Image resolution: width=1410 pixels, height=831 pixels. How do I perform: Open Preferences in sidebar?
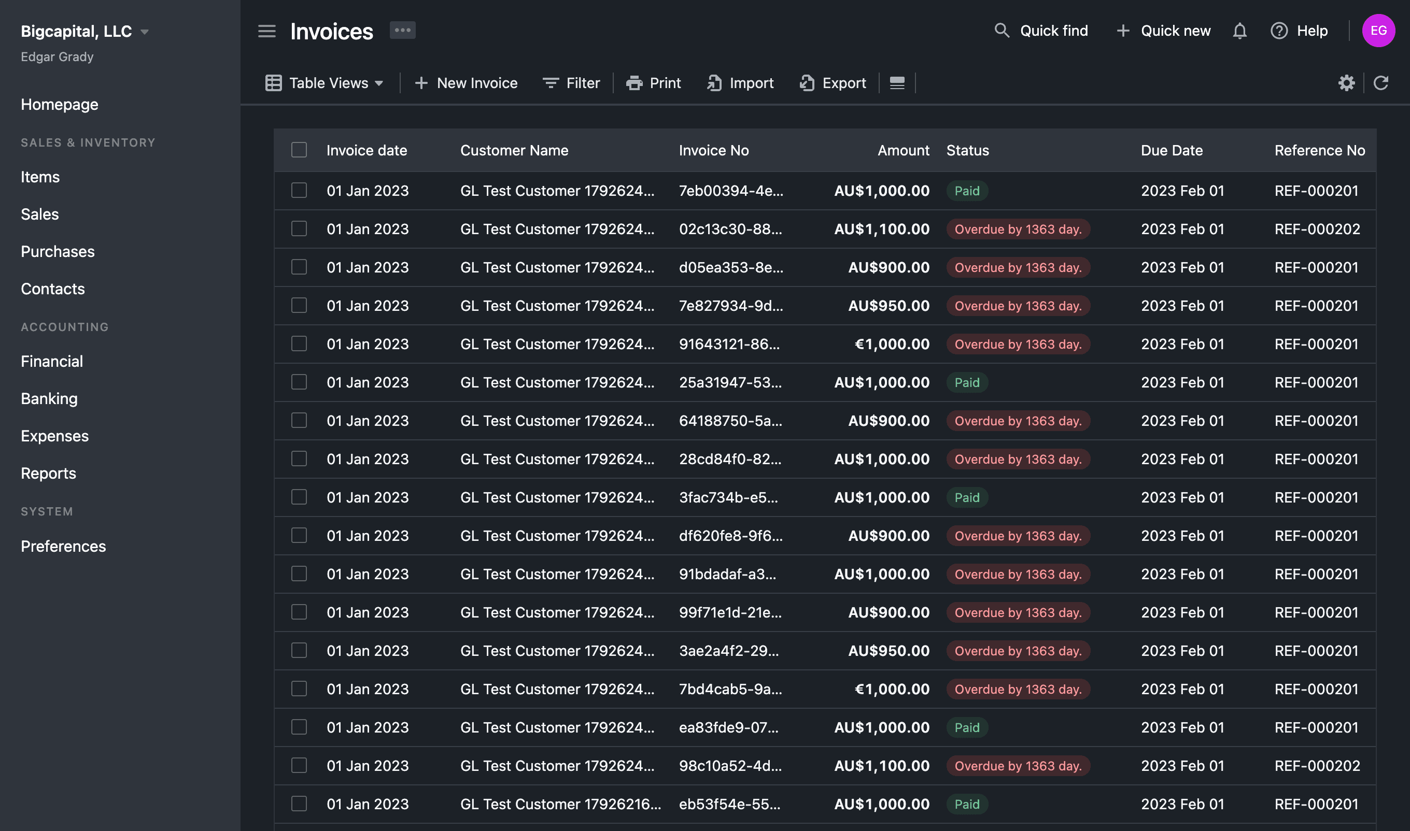click(x=63, y=546)
